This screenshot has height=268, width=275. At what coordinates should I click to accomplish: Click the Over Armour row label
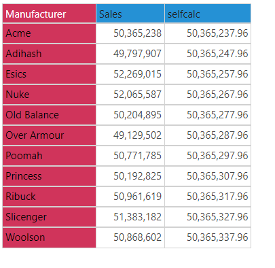49,135
